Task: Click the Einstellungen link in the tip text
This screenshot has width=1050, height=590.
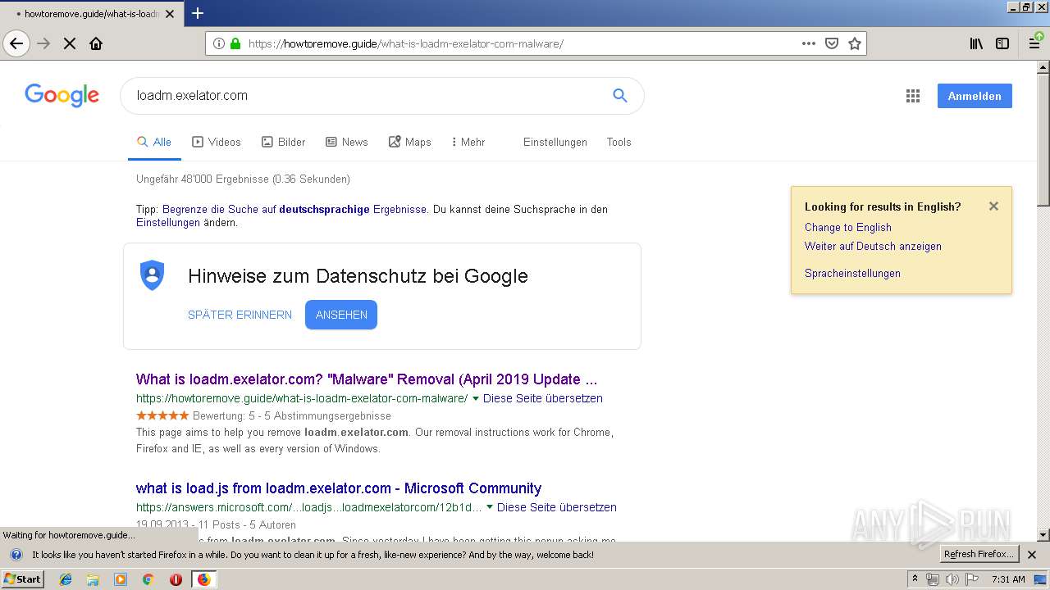Action: (x=168, y=223)
